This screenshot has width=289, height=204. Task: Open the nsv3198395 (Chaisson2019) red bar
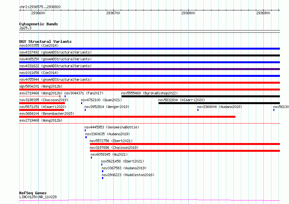point(42,103)
